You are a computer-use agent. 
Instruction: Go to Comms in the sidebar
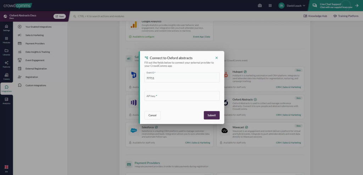tap(6, 77)
